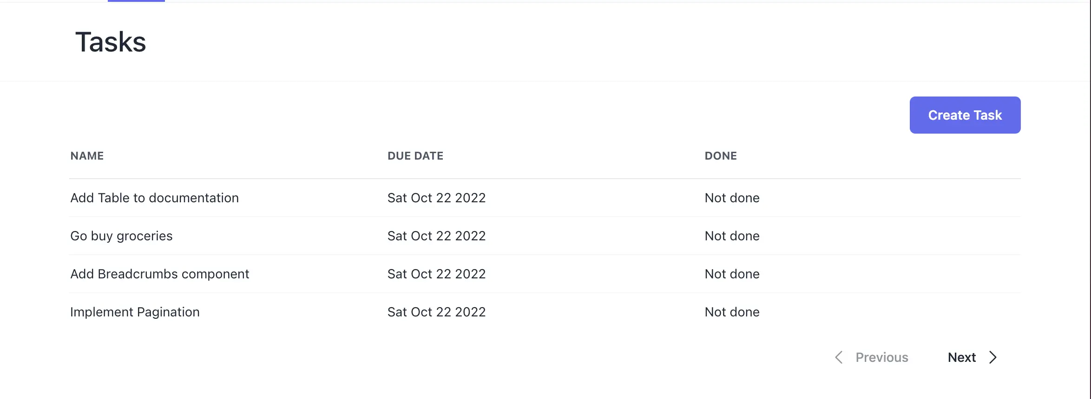Click the due date for 'Go buy groceries'

[436, 236]
